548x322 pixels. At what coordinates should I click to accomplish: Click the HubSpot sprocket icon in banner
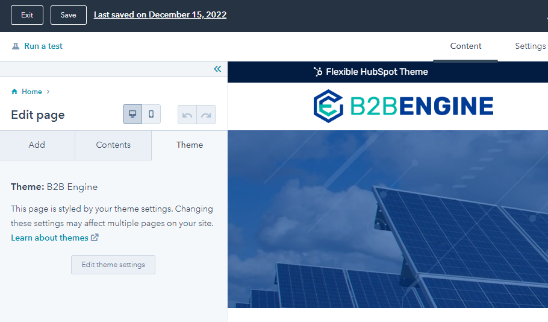point(318,72)
